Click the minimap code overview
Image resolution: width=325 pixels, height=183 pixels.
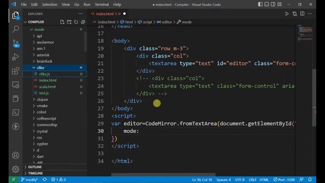pyautogui.click(x=305, y=33)
